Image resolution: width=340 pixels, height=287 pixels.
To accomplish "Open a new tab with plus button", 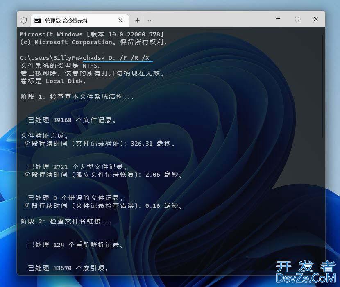I will (137, 20).
